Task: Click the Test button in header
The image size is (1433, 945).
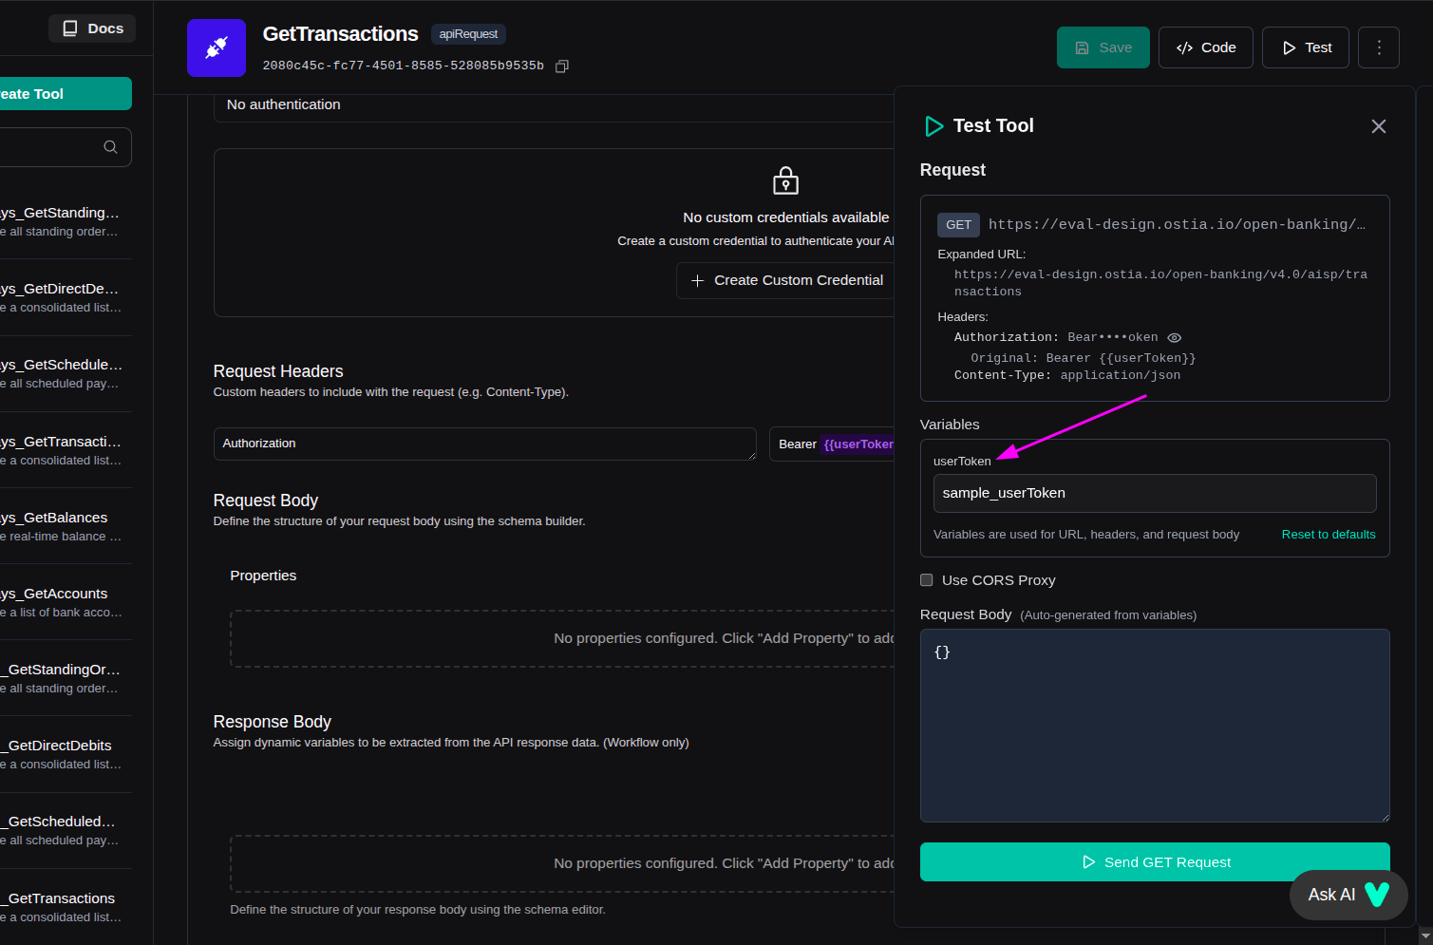Action: 1305,47
